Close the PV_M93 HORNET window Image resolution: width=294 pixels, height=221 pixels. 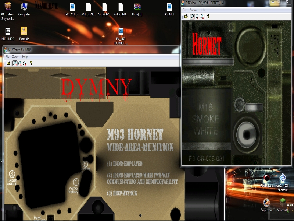(287, 2)
